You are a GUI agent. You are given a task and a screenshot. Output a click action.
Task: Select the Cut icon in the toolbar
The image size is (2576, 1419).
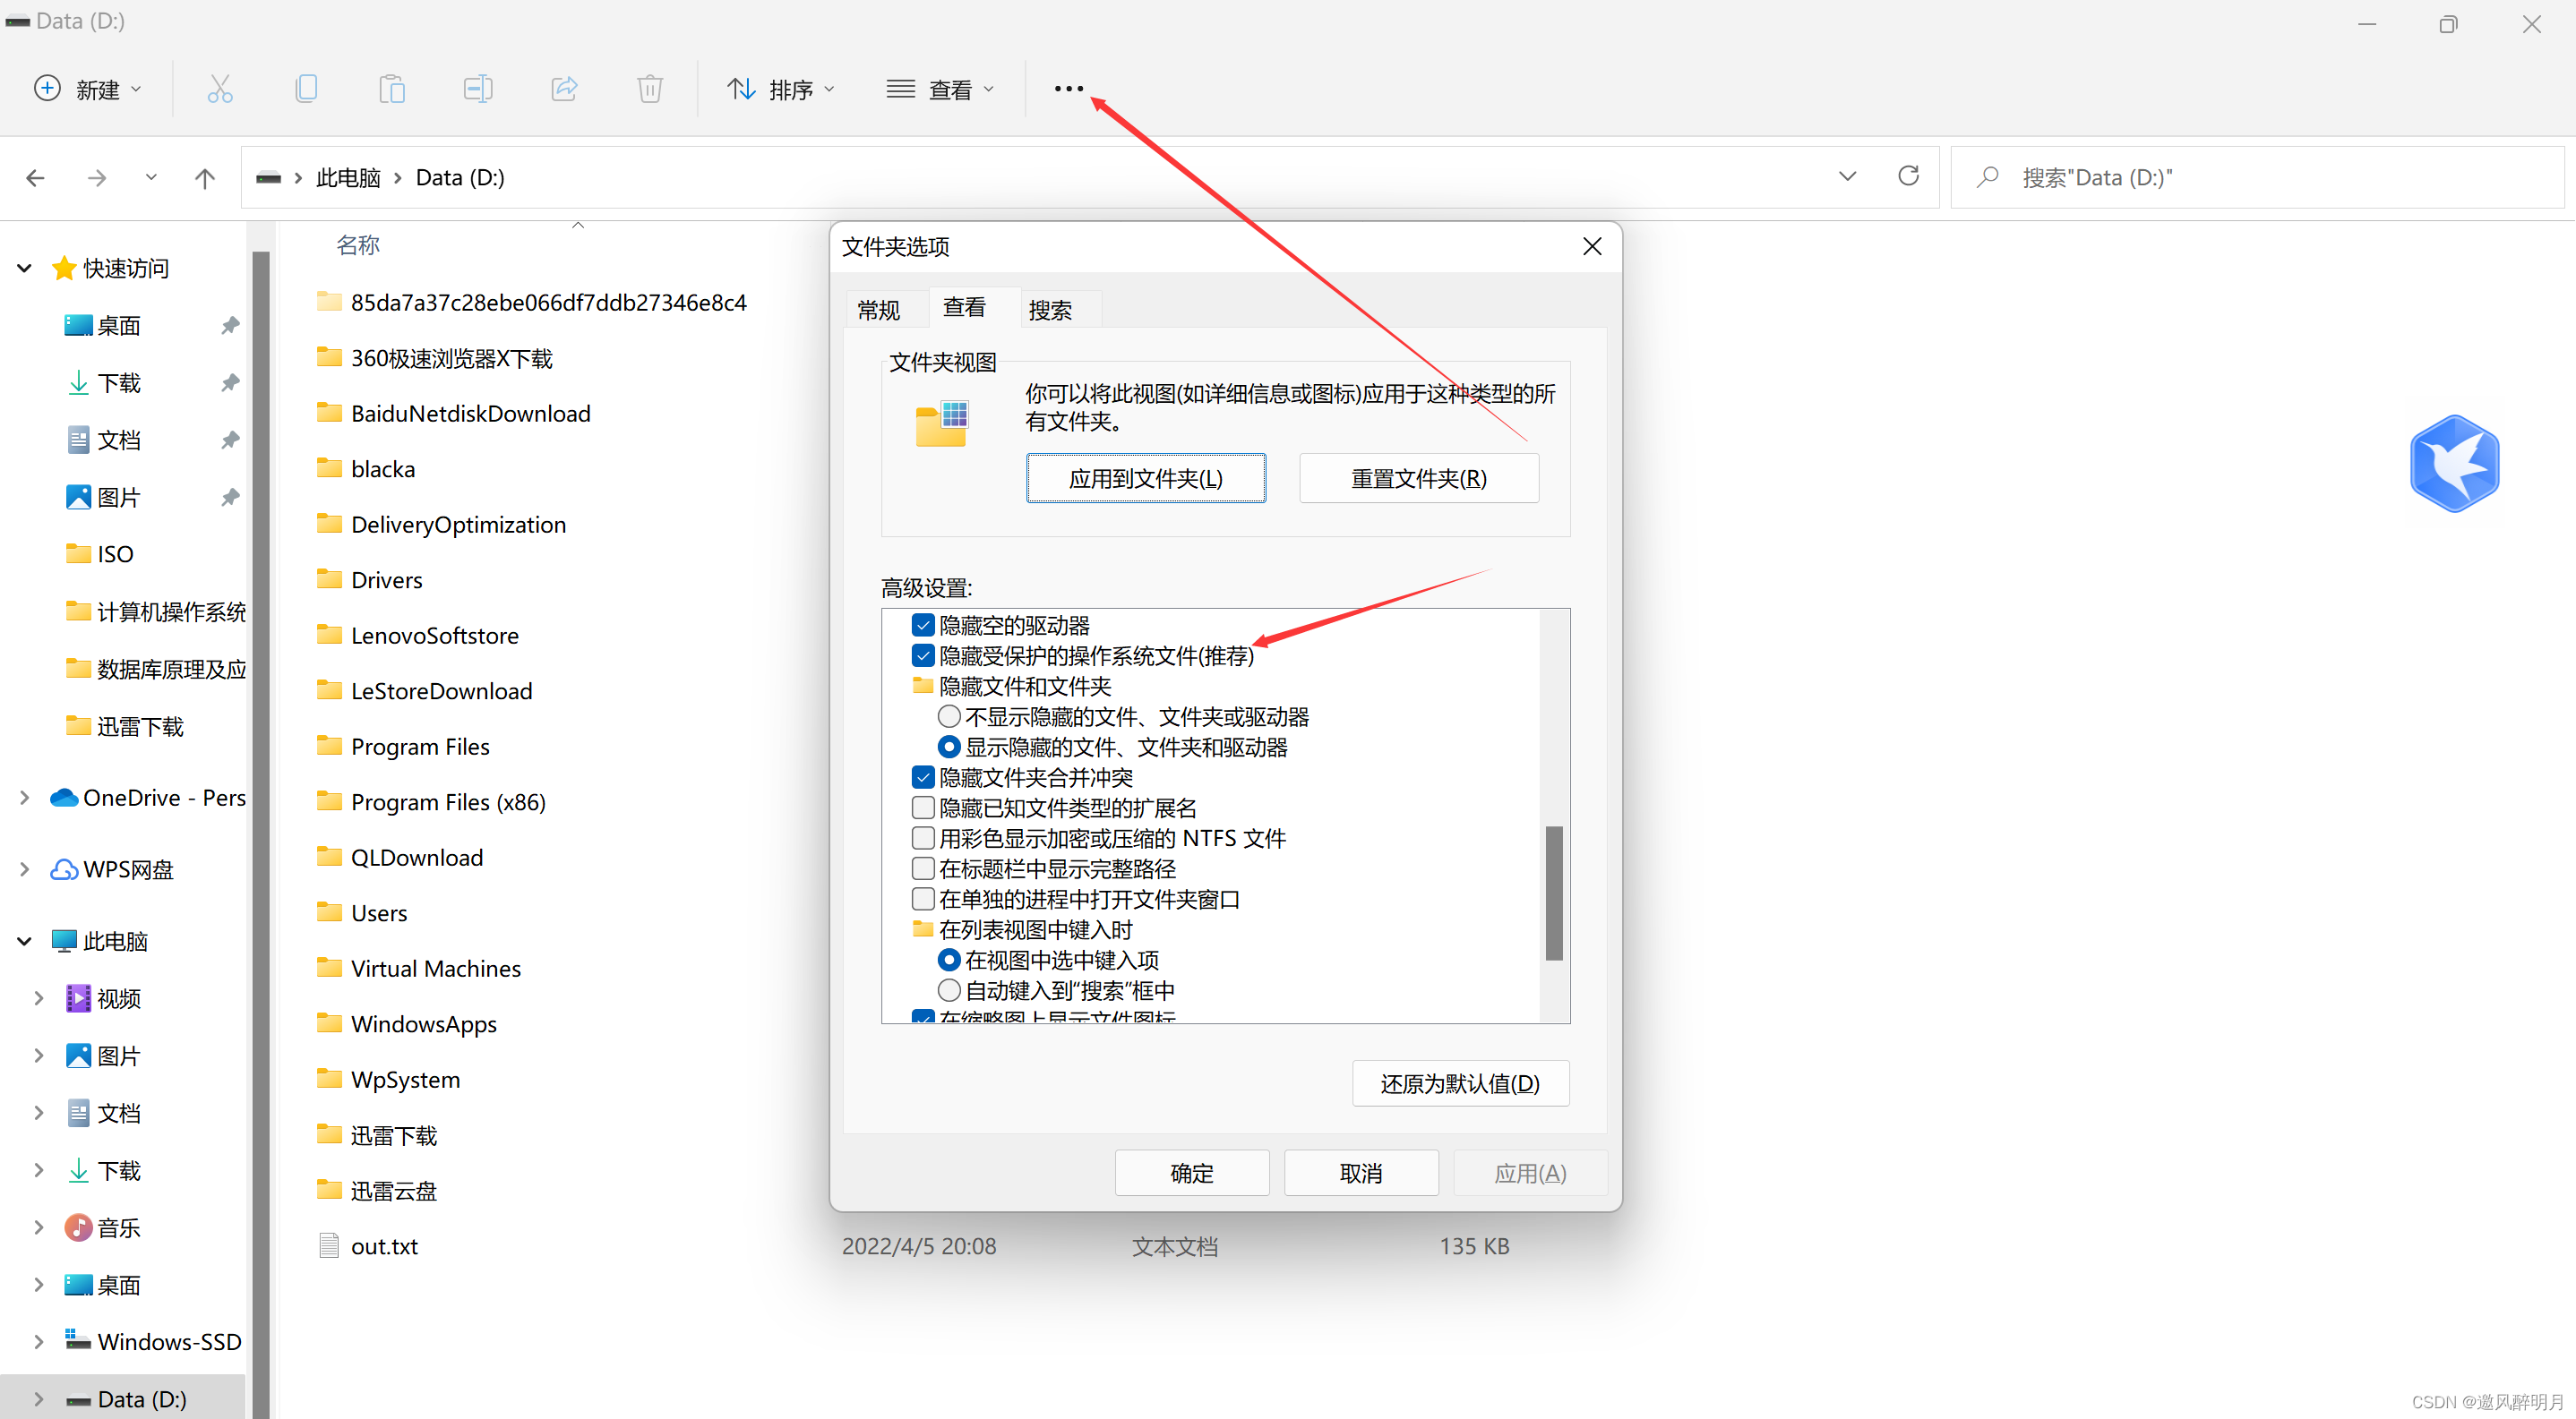tap(220, 88)
